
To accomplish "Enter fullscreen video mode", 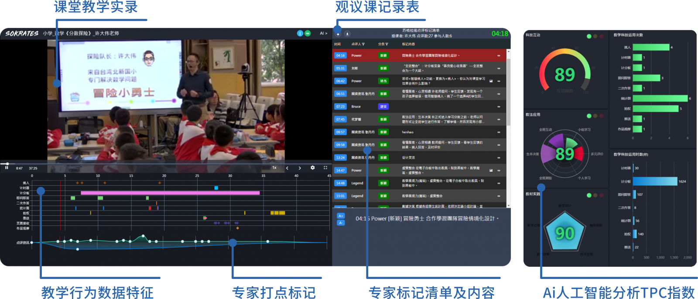I will [x=325, y=168].
